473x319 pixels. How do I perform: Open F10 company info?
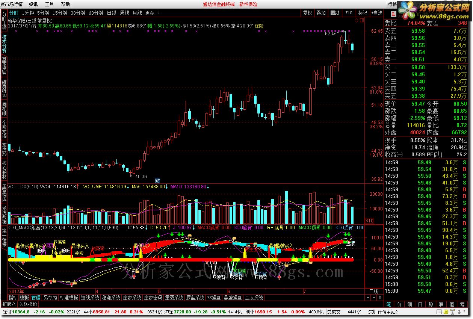coord(349,13)
